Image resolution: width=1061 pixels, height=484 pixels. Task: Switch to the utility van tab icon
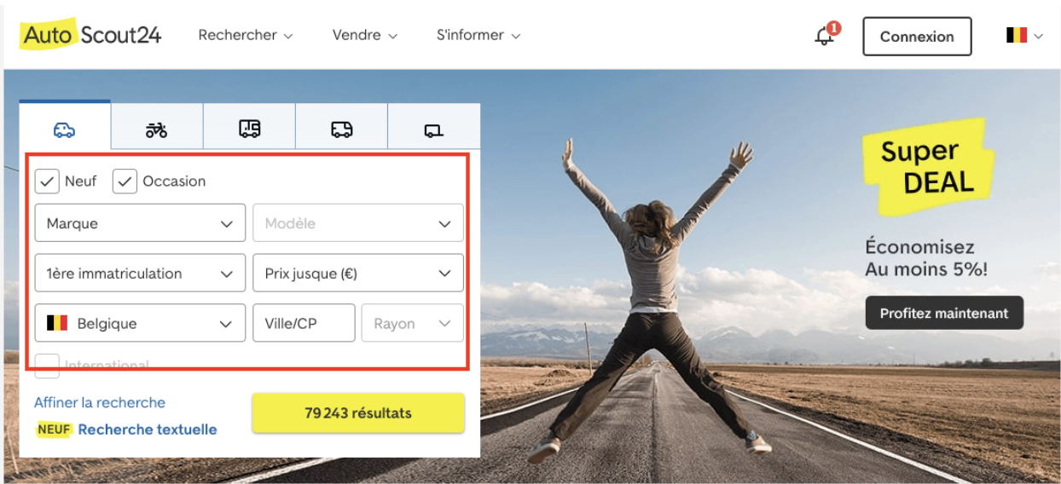(341, 129)
